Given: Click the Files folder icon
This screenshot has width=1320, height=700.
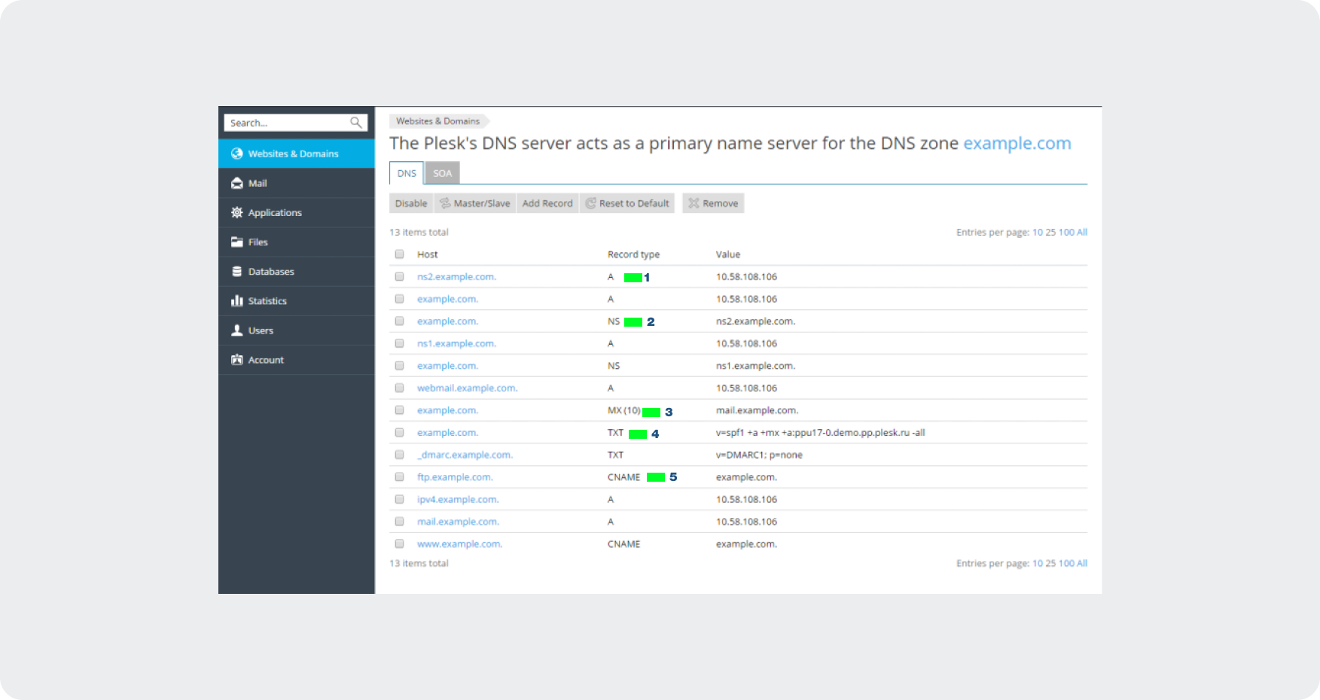Looking at the screenshot, I should pyautogui.click(x=237, y=242).
